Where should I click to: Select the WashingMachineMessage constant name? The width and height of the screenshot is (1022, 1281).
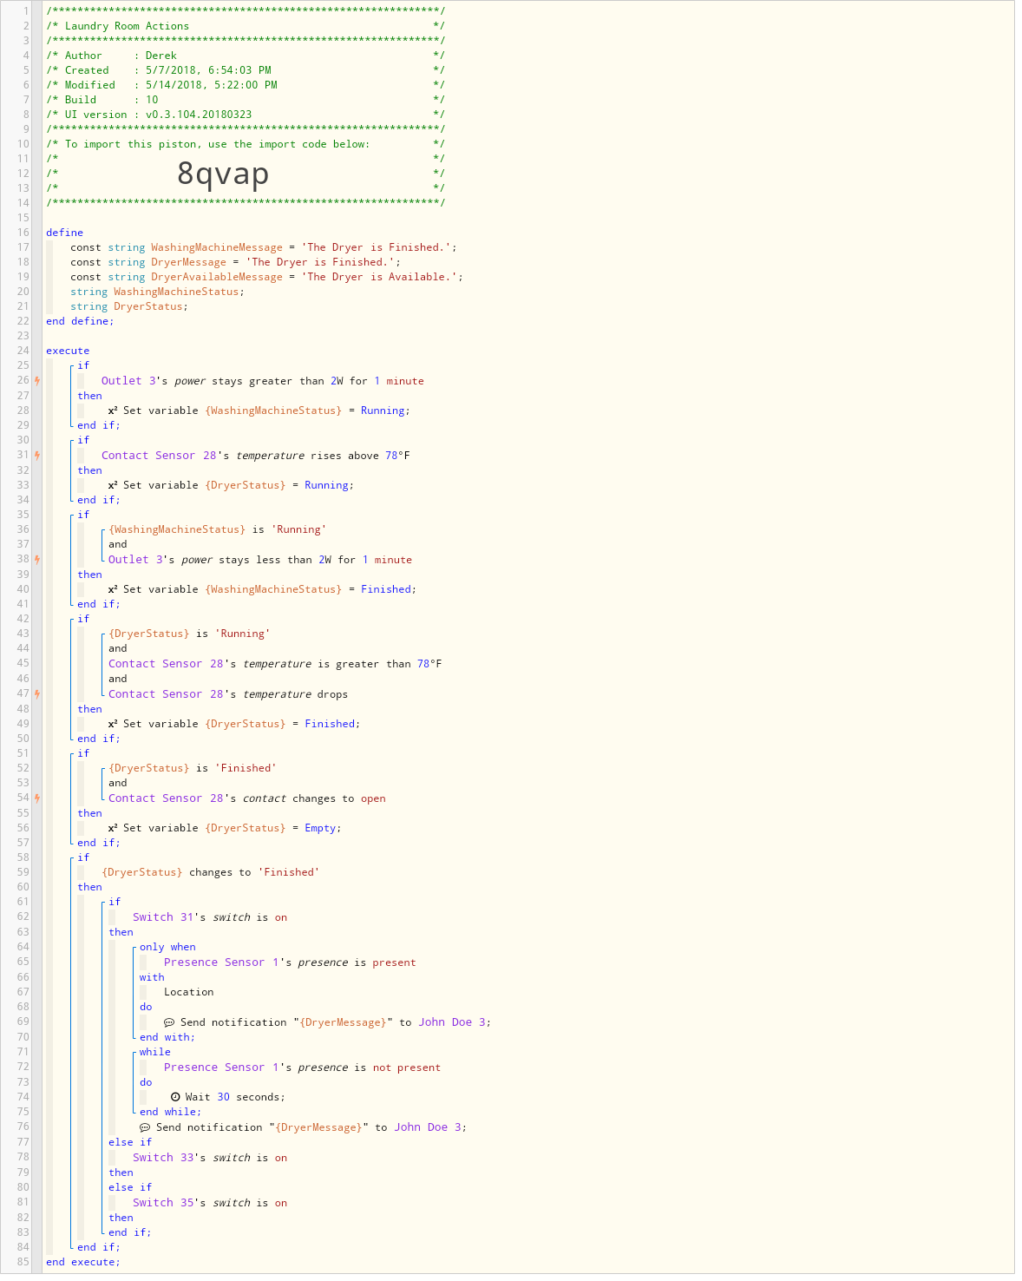pyautogui.click(x=217, y=247)
